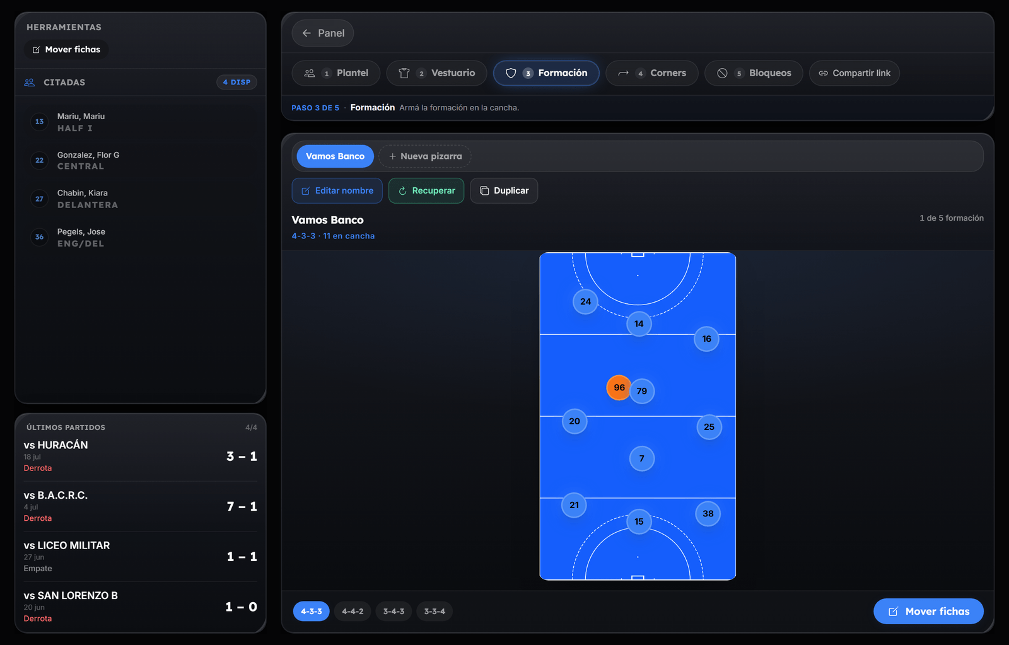The height and width of the screenshot is (645, 1009).
Task: Select Chabin, Kiara in the Citadas list
Action: 141,199
